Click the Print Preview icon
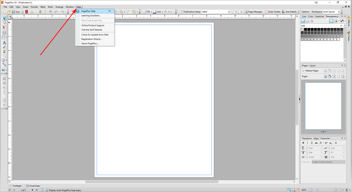352x192 pixels. (x=22, y=12)
